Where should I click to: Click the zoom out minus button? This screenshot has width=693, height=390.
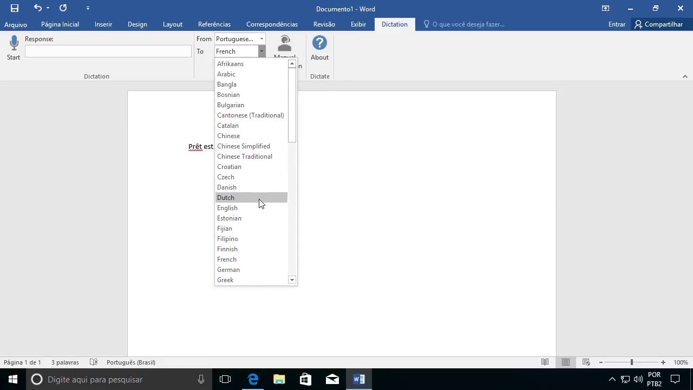coord(601,362)
